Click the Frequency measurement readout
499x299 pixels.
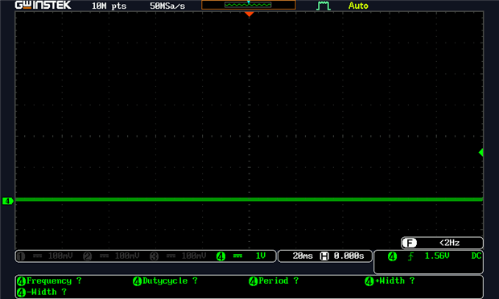pos(49,281)
